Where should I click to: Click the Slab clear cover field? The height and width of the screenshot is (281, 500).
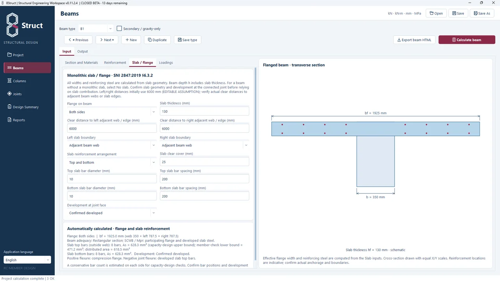(x=204, y=162)
